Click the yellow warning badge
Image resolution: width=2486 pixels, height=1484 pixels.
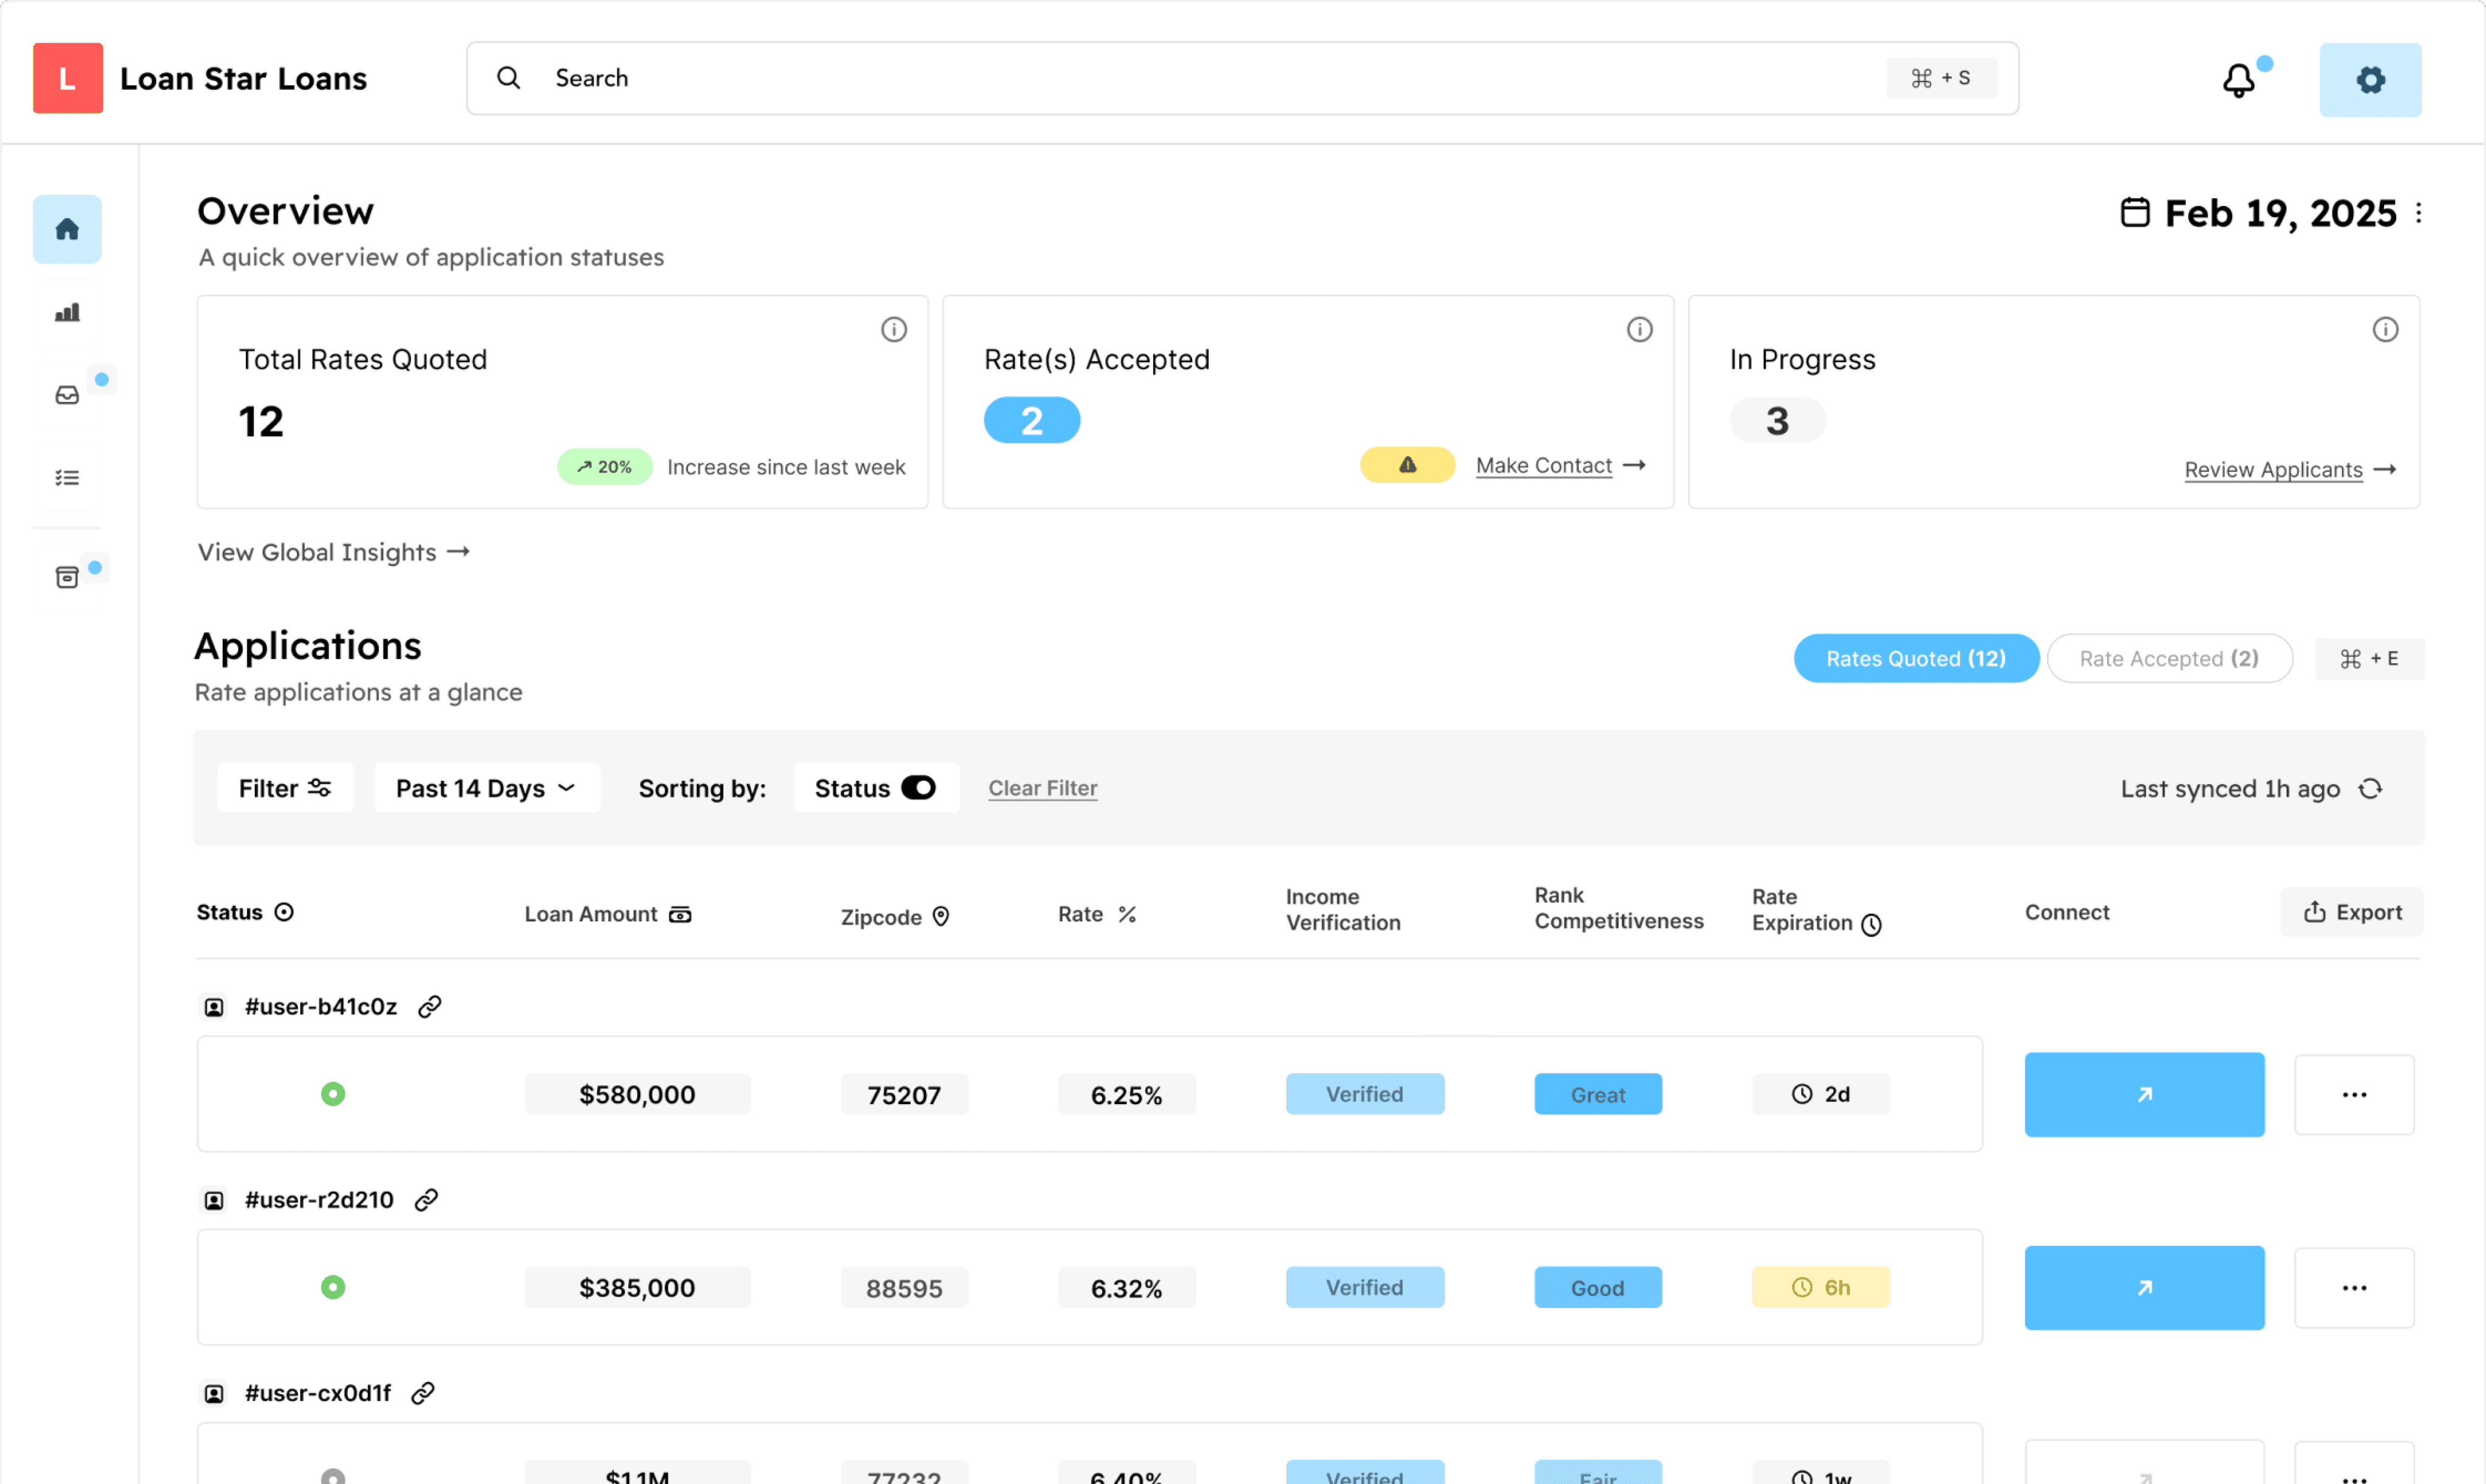1407,465
